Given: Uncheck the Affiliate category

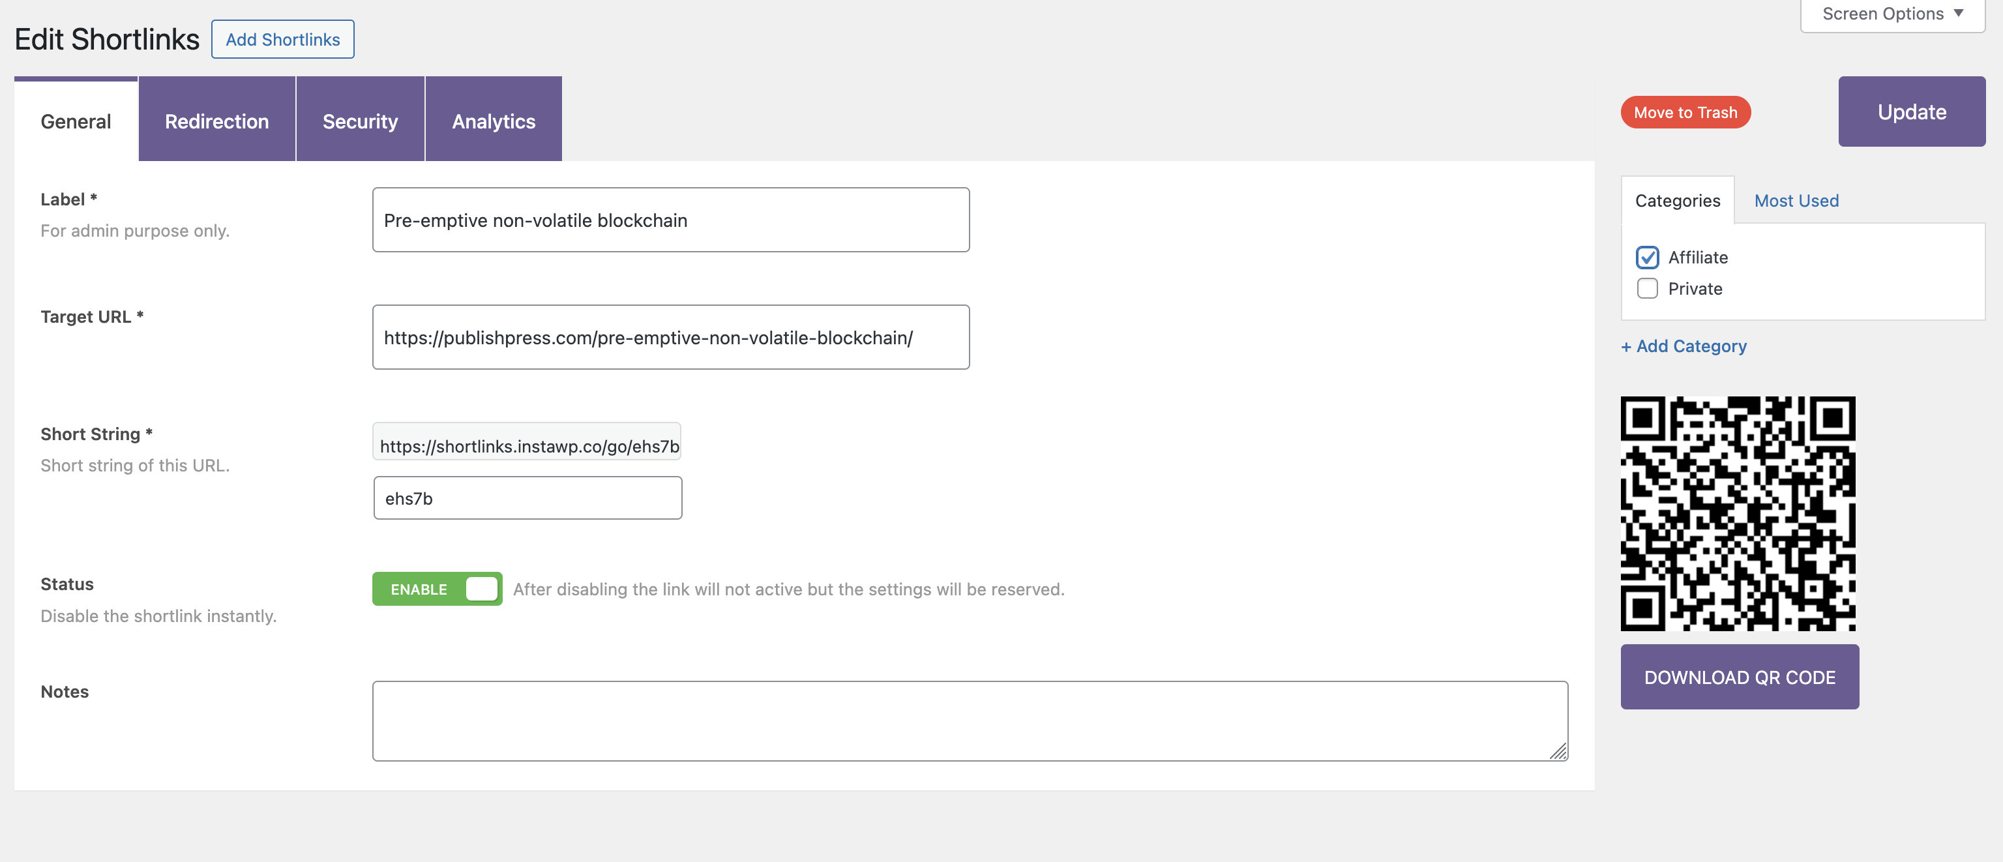Looking at the screenshot, I should 1647,258.
